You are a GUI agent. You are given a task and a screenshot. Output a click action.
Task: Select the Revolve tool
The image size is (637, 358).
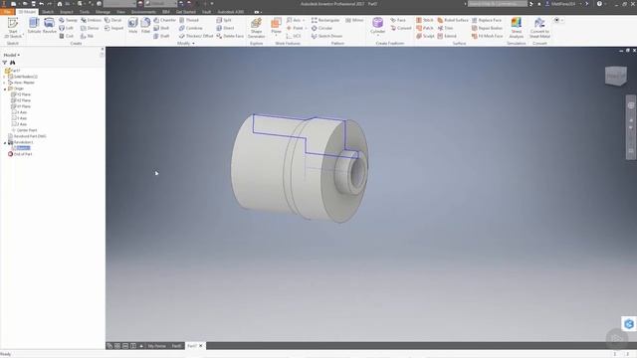[x=50, y=26]
